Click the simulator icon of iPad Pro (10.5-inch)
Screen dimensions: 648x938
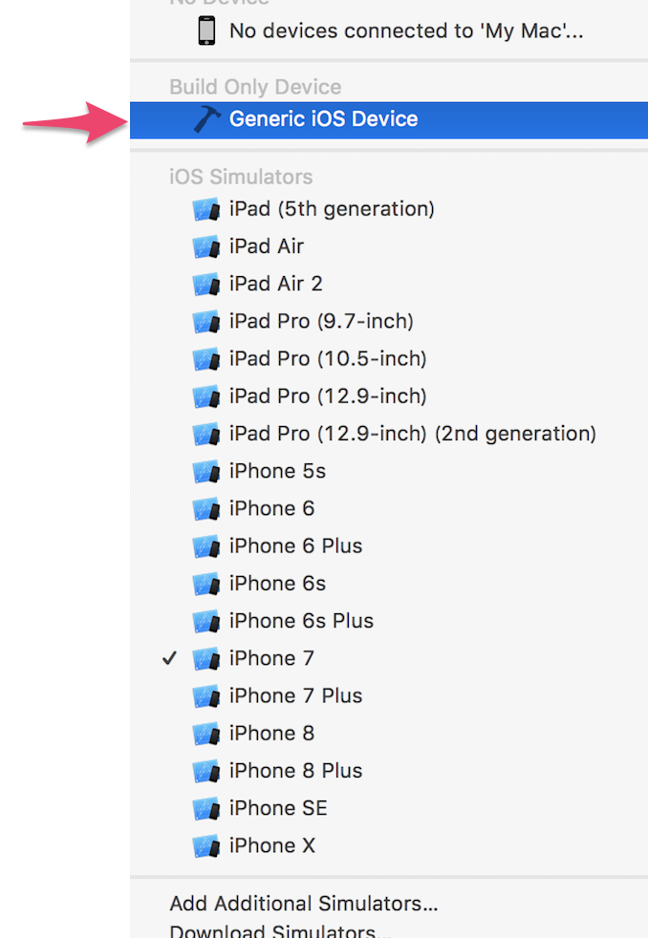tap(207, 359)
